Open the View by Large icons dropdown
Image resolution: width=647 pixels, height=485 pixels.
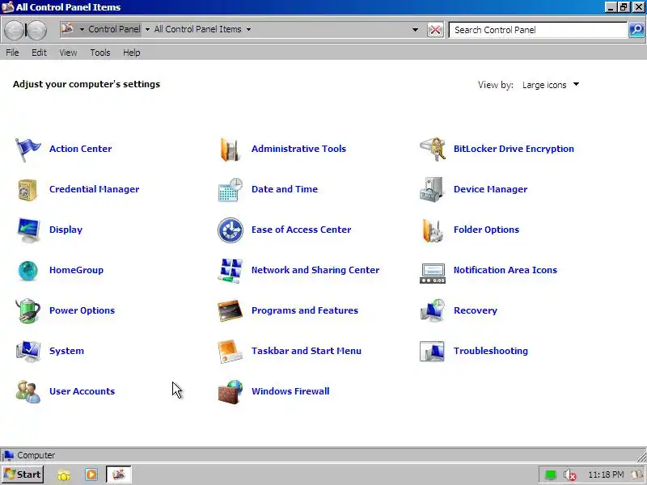point(551,85)
